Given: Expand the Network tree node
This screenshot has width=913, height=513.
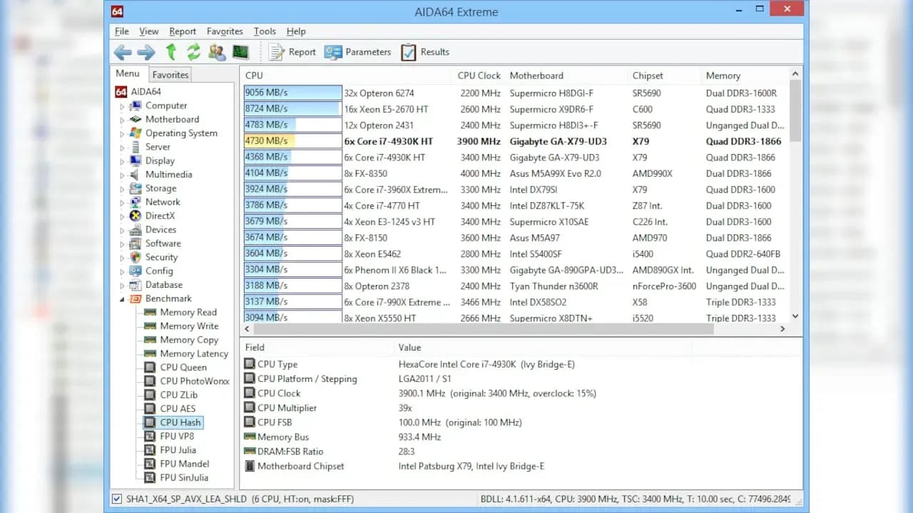Looking at the screenshot, I should [x=122, y=202].
